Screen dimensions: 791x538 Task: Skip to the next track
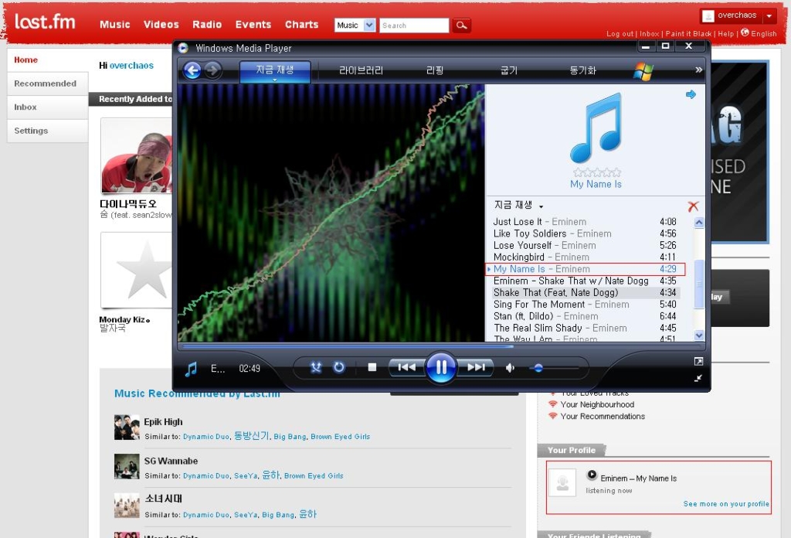click(475, 367)
